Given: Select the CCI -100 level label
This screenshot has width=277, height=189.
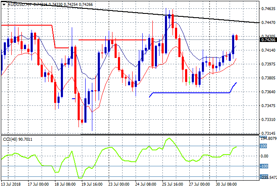Looking at the screenshot, I should click(264, 166).
